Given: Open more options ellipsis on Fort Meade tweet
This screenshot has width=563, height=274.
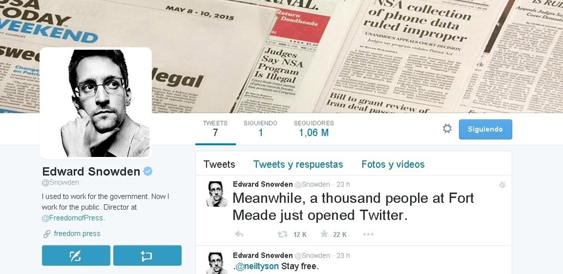Looking at the screenshot, I should point(368,234).
